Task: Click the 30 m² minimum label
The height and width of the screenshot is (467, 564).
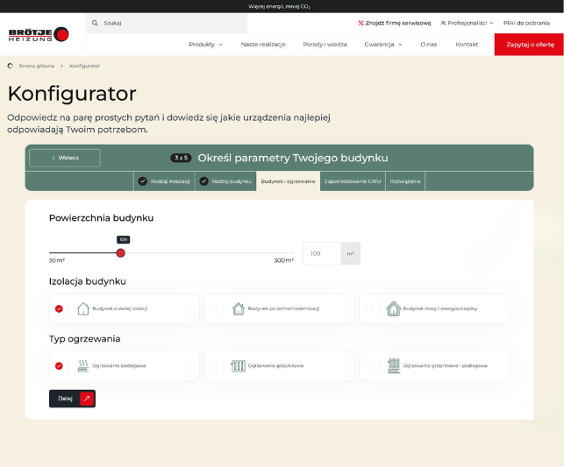Action: [57, 260]
